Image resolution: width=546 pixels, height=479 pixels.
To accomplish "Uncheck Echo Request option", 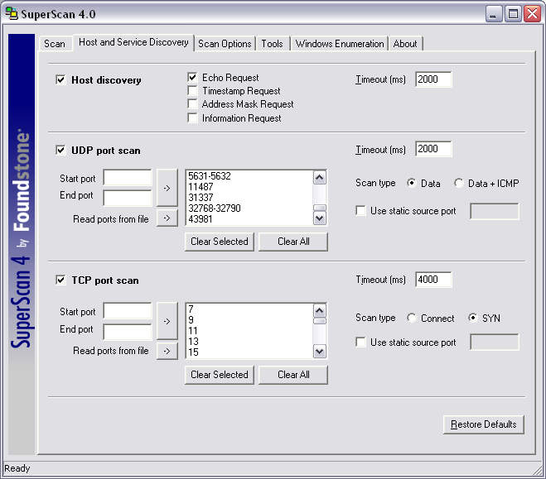I will click(x=192, y=77).
